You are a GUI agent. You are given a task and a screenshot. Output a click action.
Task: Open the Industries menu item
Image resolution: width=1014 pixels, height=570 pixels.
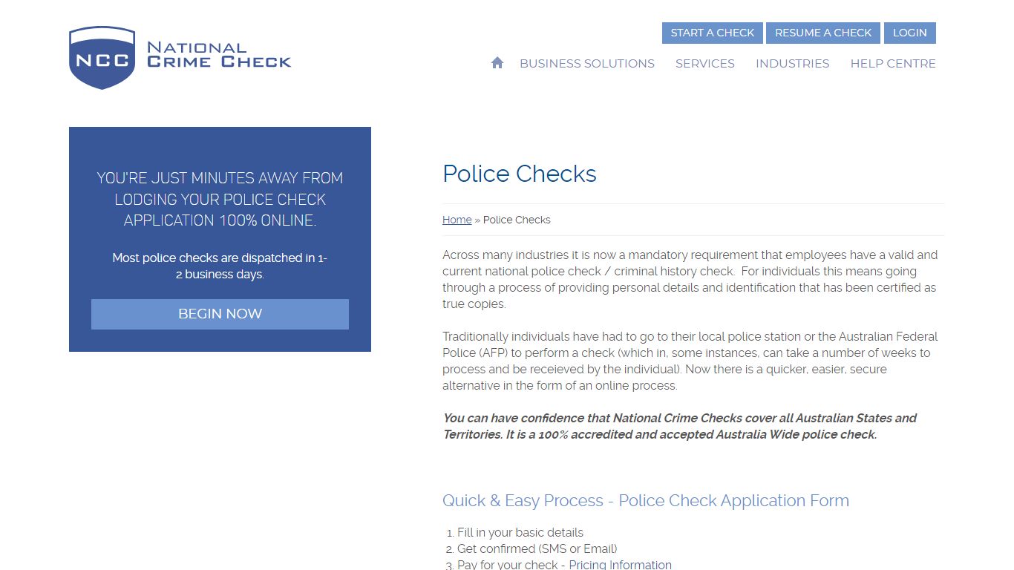(x=793, y=64)
